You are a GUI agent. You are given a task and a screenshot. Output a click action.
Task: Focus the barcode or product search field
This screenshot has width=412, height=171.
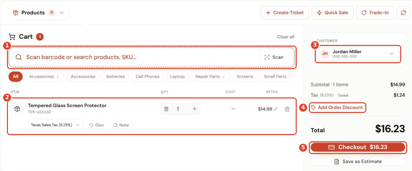(152, 57)
